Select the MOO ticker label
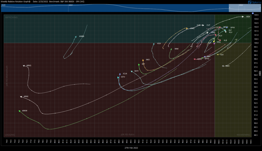Viewport: 262px width, 151px height. coord(226,27)
